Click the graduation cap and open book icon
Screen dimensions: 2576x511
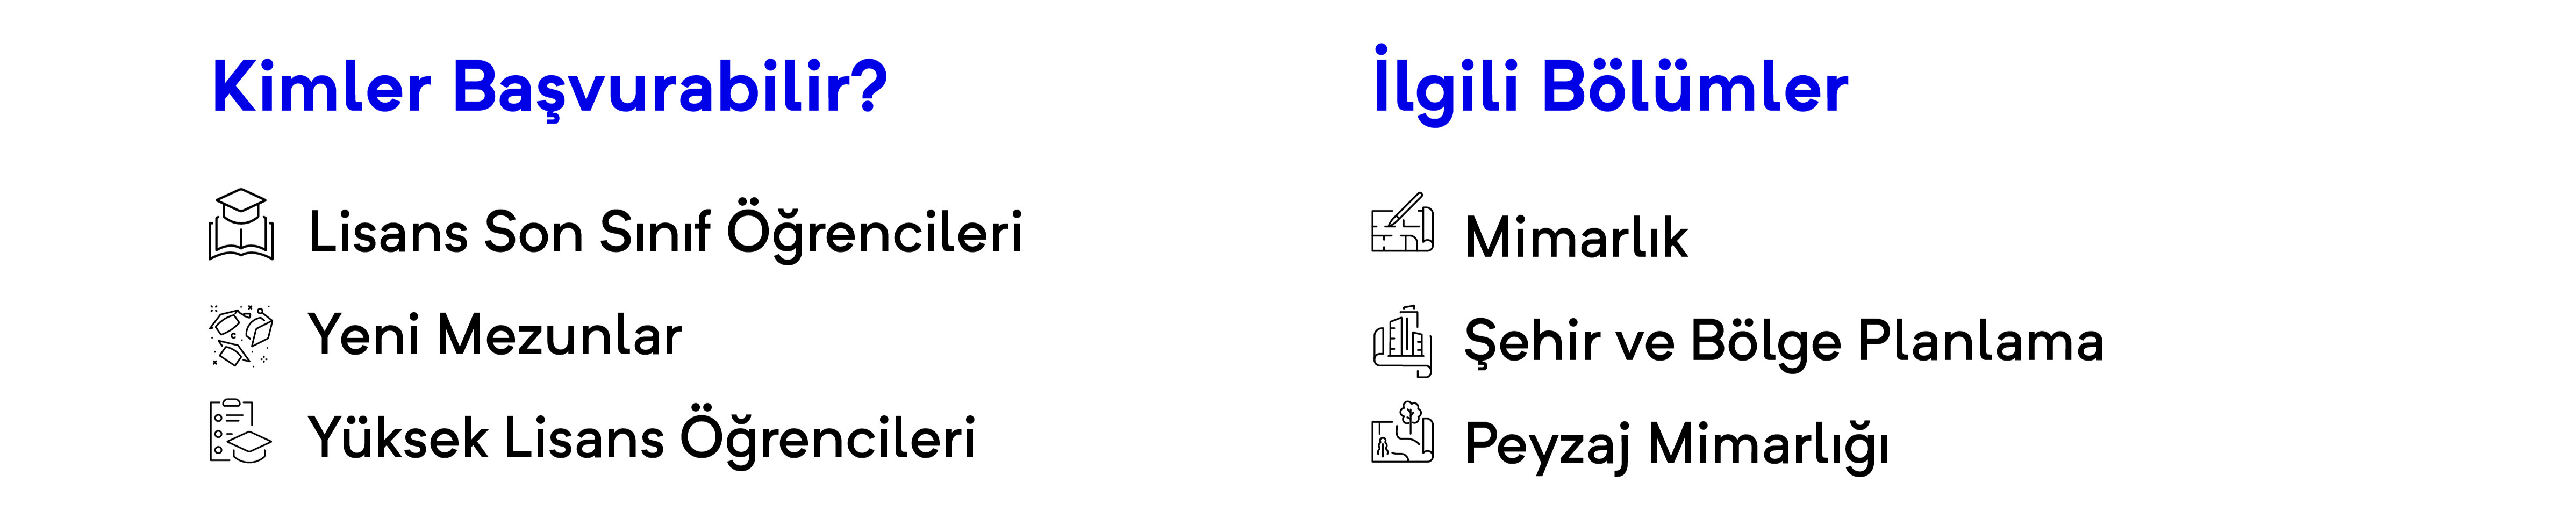[241, 224]
